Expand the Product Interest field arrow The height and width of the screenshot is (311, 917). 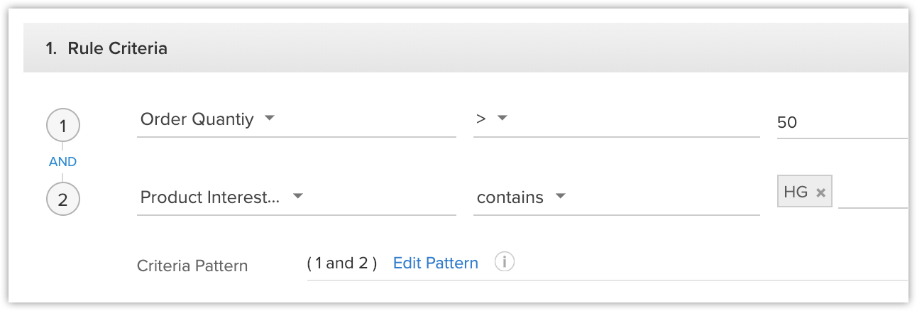[x=298, y=197]
